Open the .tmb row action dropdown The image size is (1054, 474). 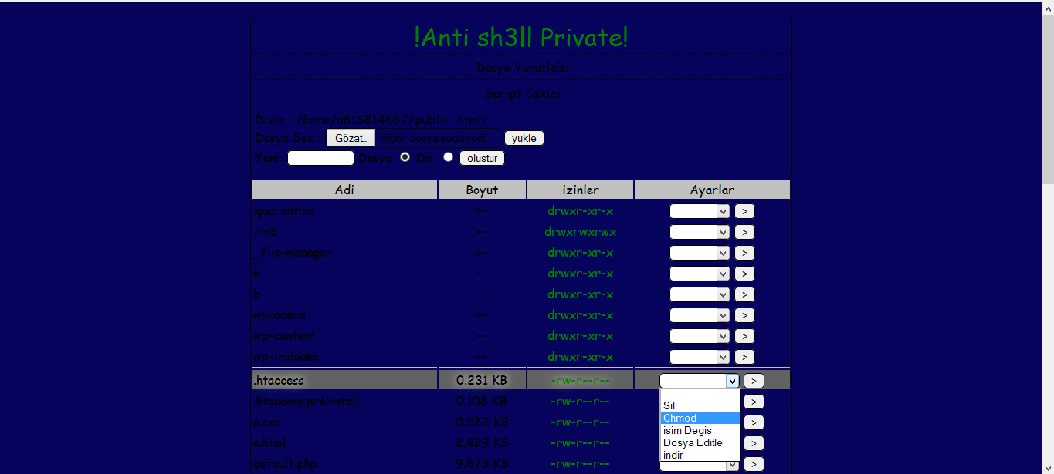coord(700,232)
